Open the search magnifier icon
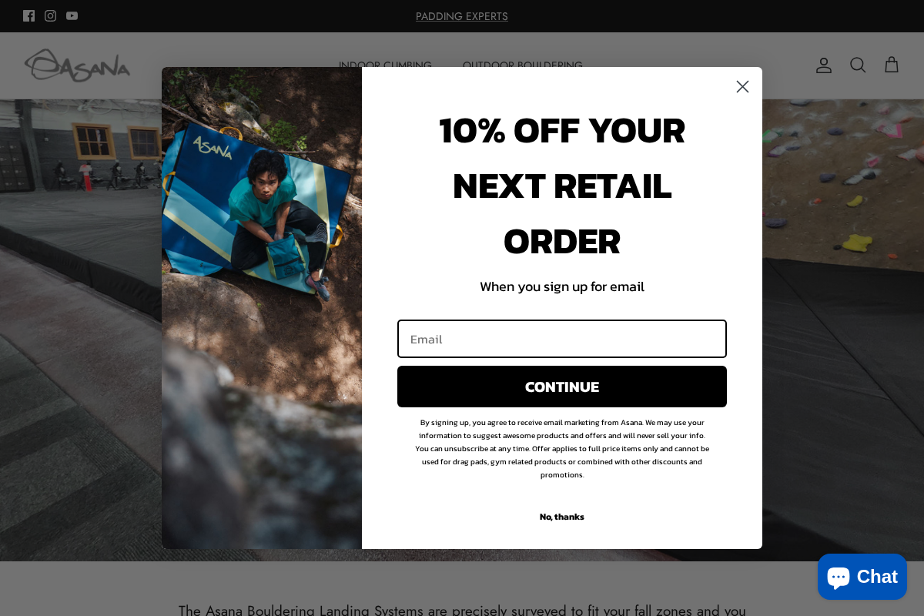 click(858, 65)
